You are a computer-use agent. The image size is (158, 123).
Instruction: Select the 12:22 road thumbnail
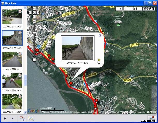coord(12,59)
